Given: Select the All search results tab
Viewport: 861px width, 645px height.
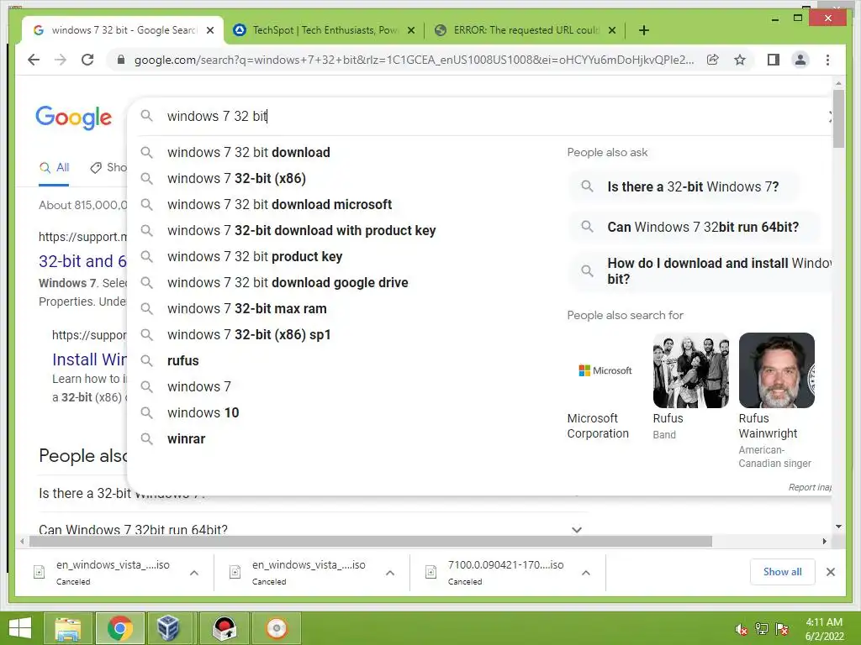Looking at the screenshot, I should pos(54,168).
